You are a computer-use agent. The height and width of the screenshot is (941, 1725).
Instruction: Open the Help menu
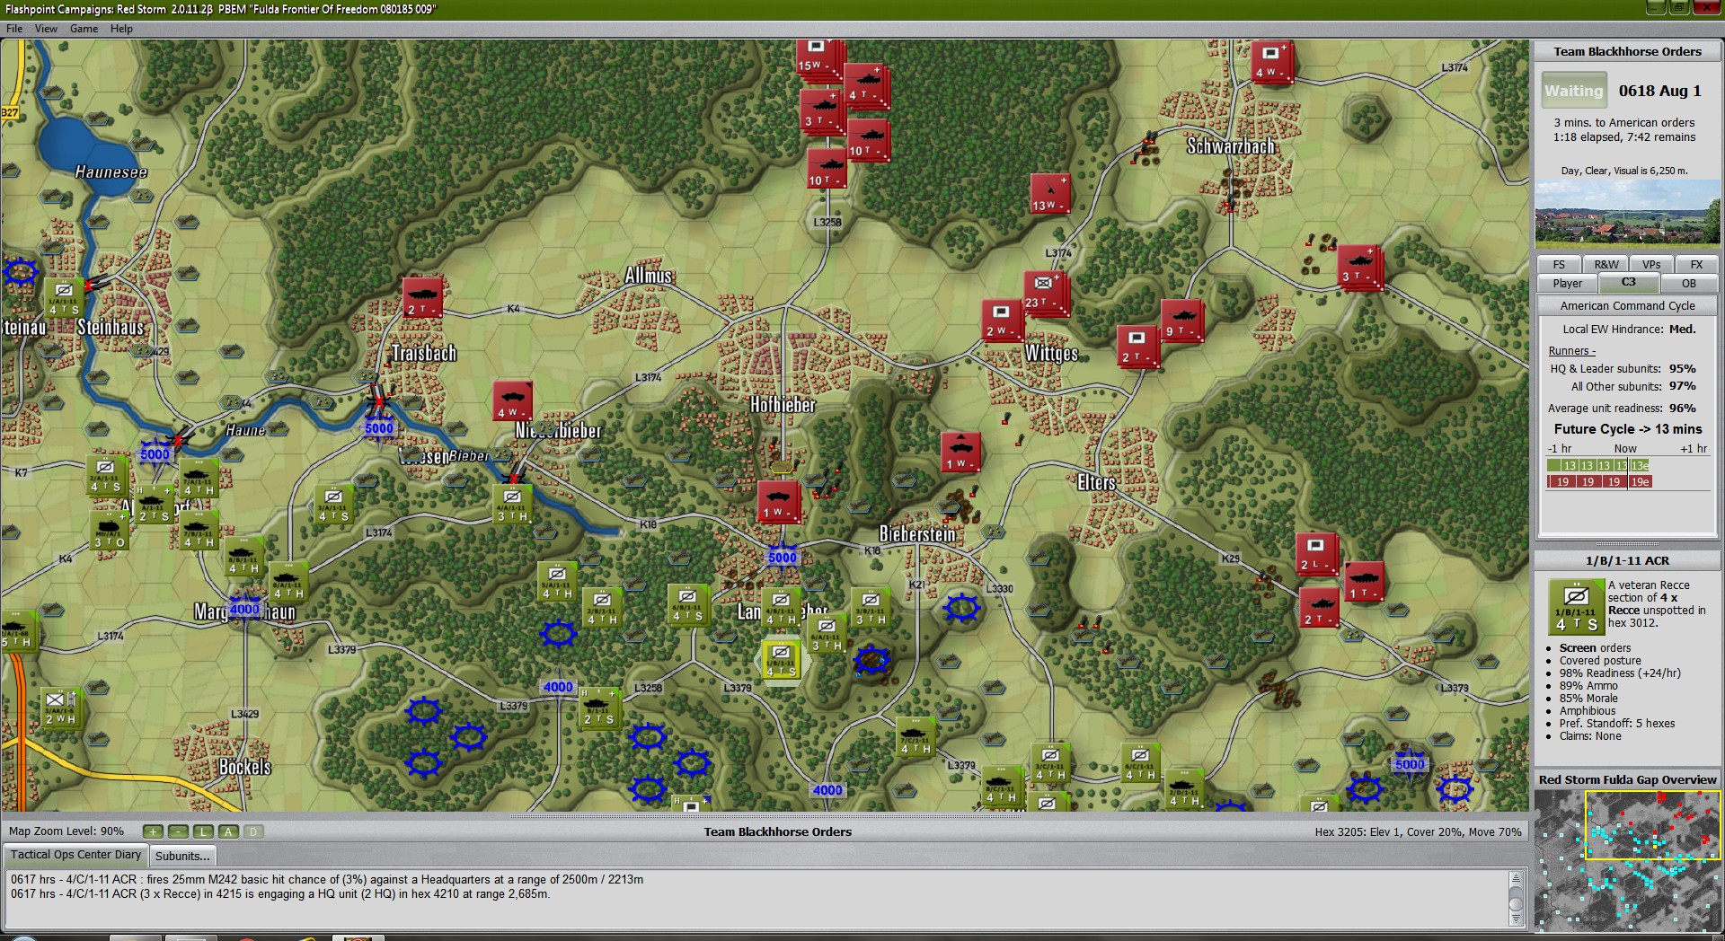pyautogui.click(x=121, y=29)
